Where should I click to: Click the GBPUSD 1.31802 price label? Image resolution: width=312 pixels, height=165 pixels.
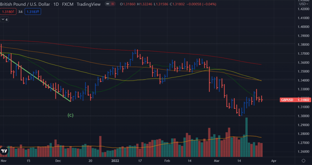pyautogui.click(x=295, y=100)
